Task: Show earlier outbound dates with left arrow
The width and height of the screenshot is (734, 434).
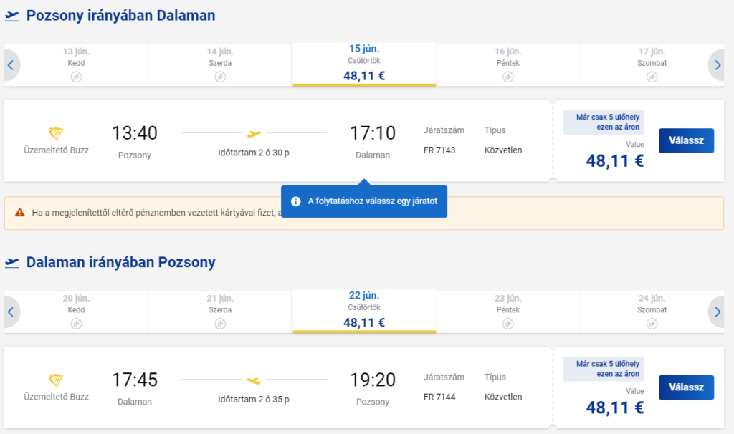Action: tap(11, 65)
